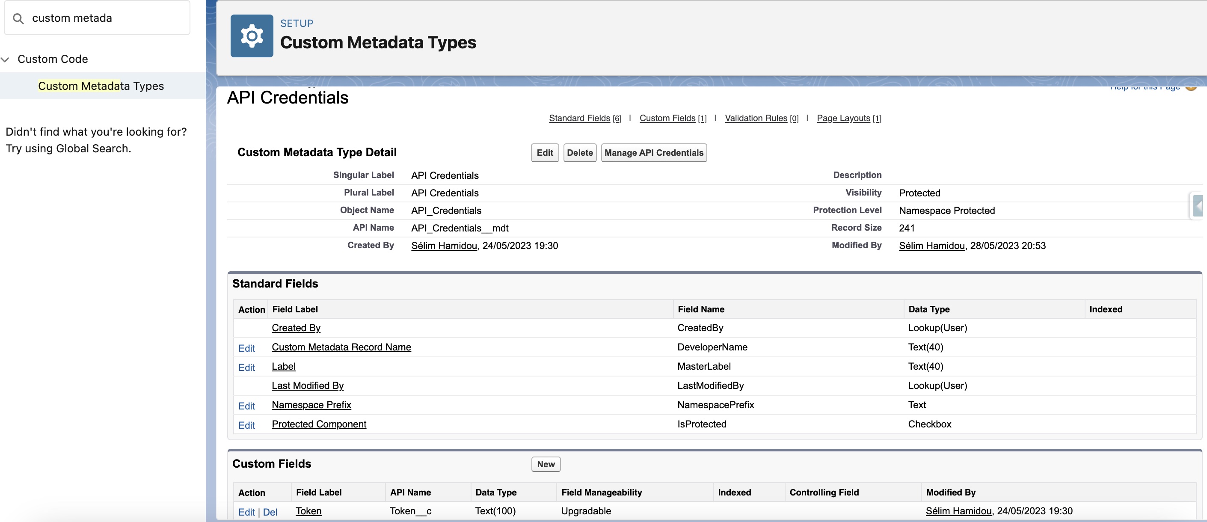Click the Setup gear icon in header

click(x=252, y=36)
